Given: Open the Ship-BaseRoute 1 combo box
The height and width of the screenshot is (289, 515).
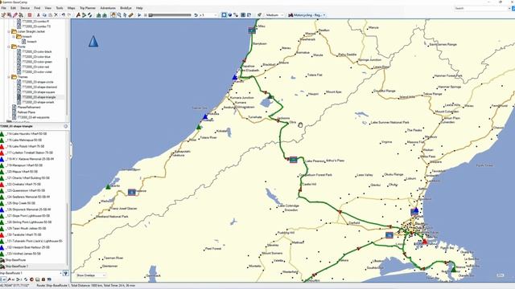Looking at the screenshot, I should tap(31, 273).
